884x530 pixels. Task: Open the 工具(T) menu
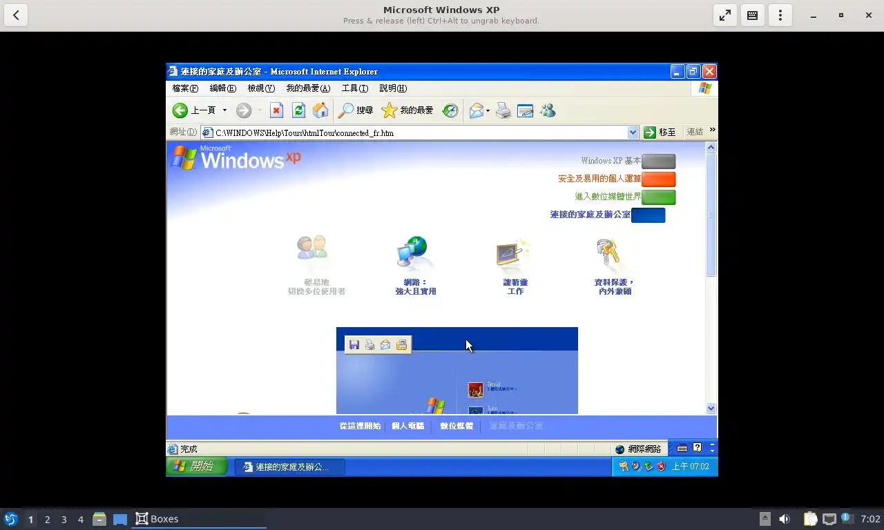point(354,88)
